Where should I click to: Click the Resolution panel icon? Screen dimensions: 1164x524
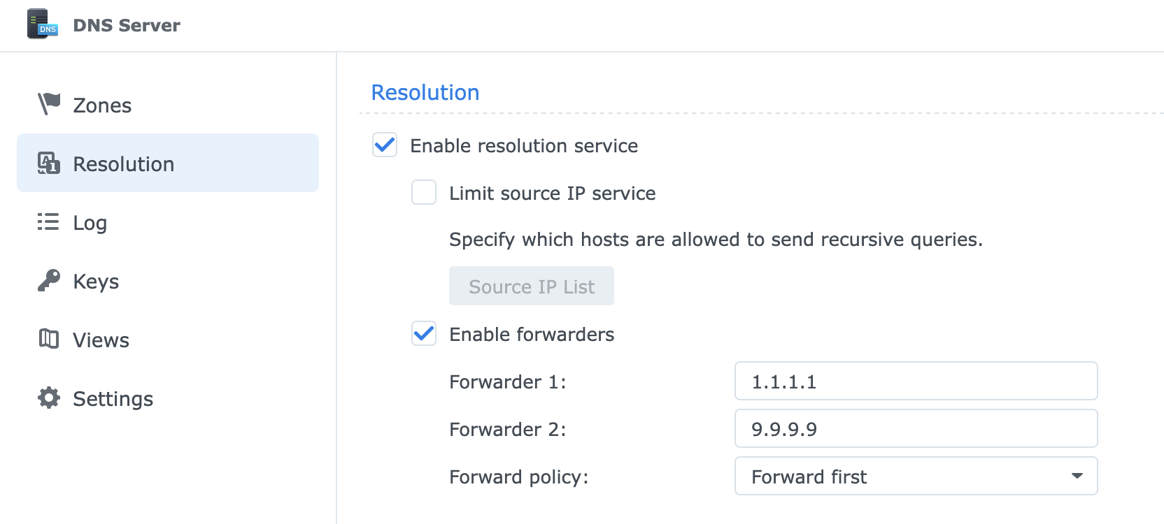pyautogui.click(x=48, y=163)
